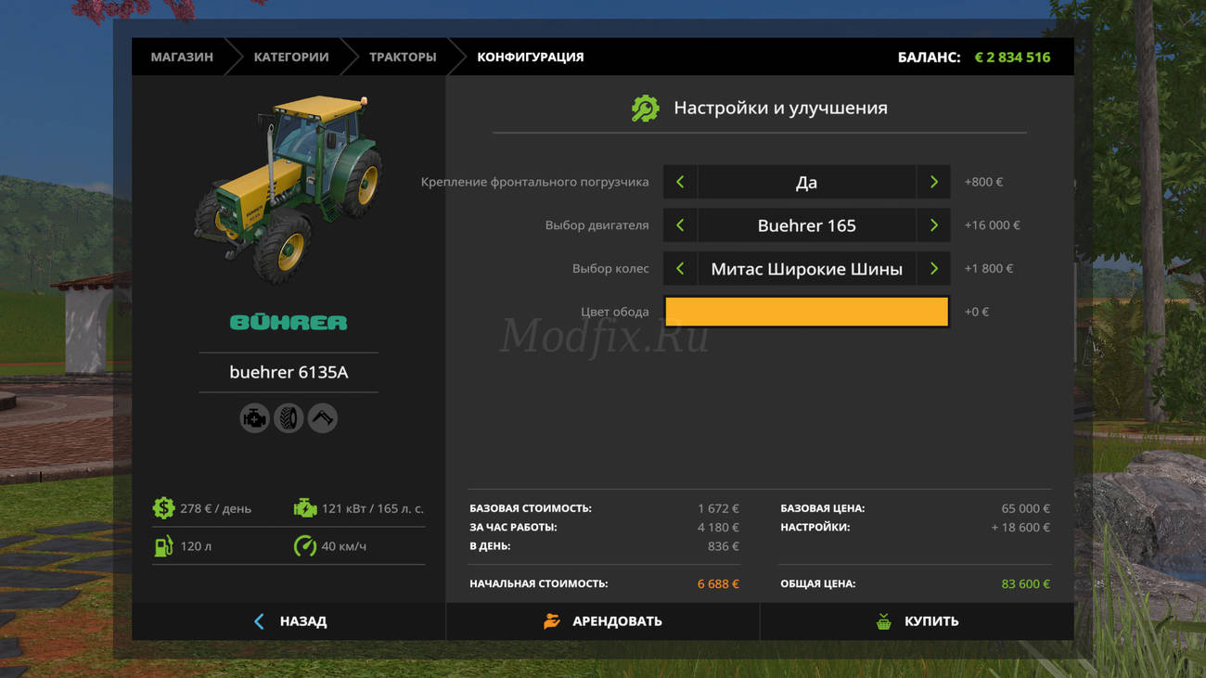Select next front loader attachment option
The height and width of the screenshot is (678, 1206).
(x=933, y=182)
